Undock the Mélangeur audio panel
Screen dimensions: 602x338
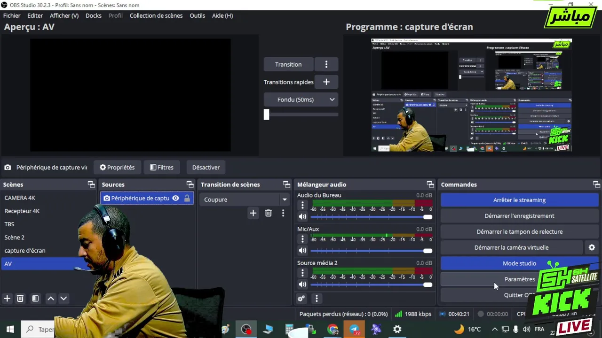click(430, 184)
